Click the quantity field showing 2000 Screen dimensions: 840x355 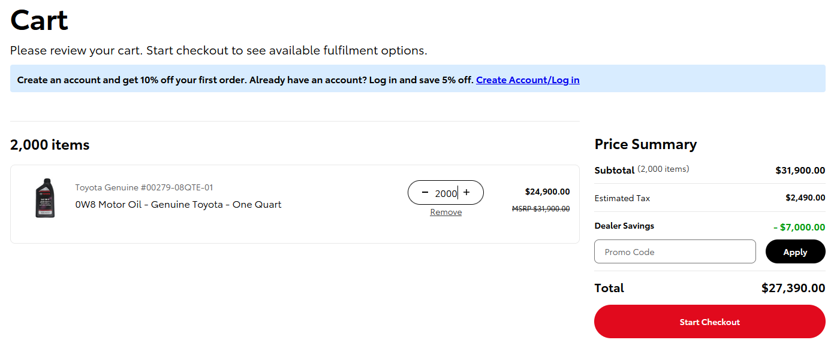click(x=446, y=193)
